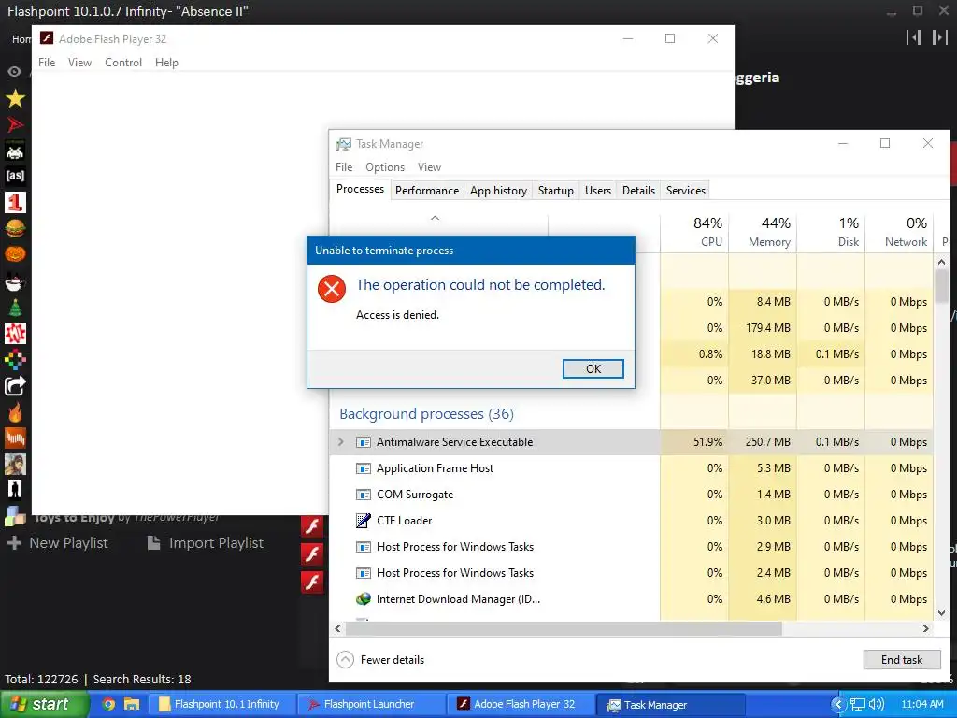Click New Playlist in Flashpoint
This screenshot has width=957, height=718.
58,543
